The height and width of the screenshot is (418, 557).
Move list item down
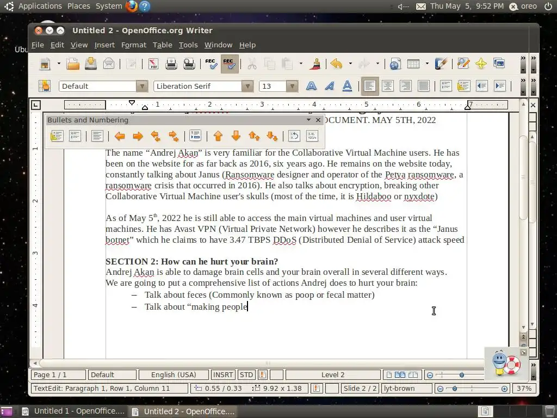[x=236, y=136]
